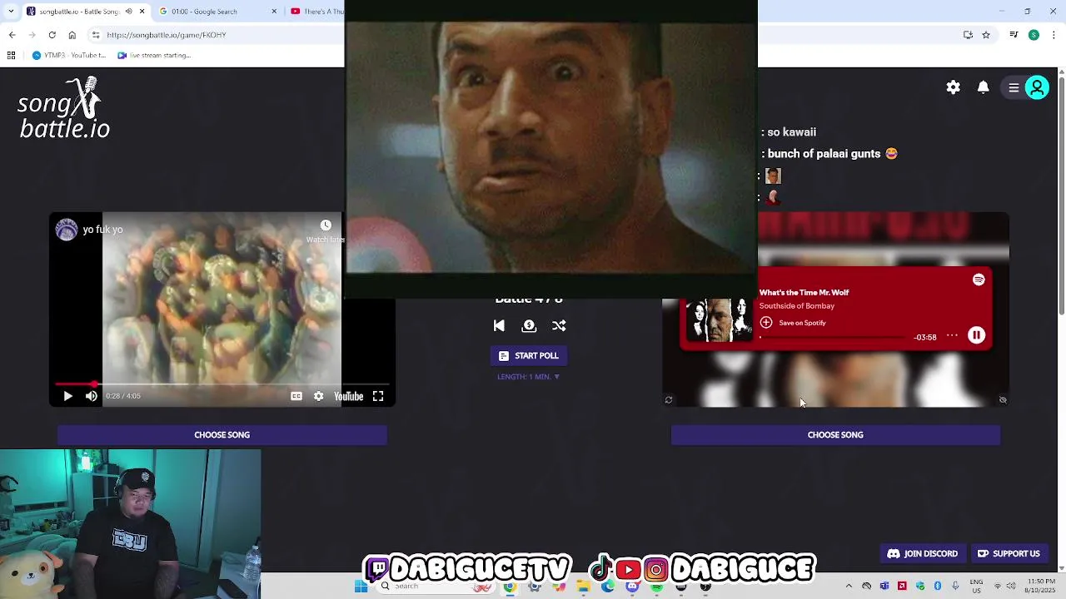Open YouTube player settings gear
Image resolution: width=1066 pixels, height=599 pixels.
pos(318,396)
